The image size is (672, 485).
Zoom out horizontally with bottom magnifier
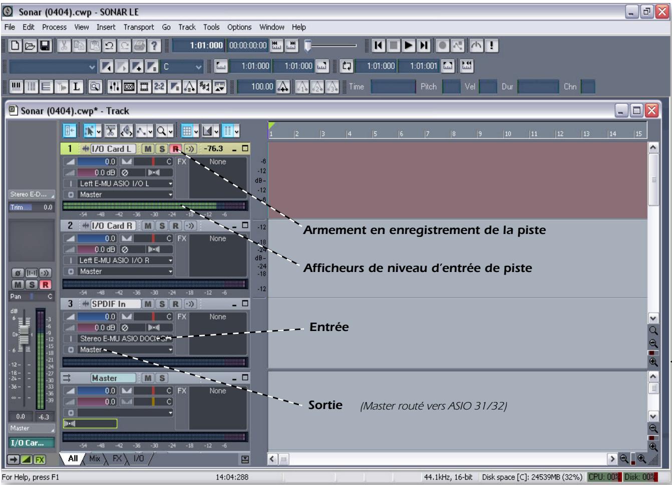coord(624,458)
